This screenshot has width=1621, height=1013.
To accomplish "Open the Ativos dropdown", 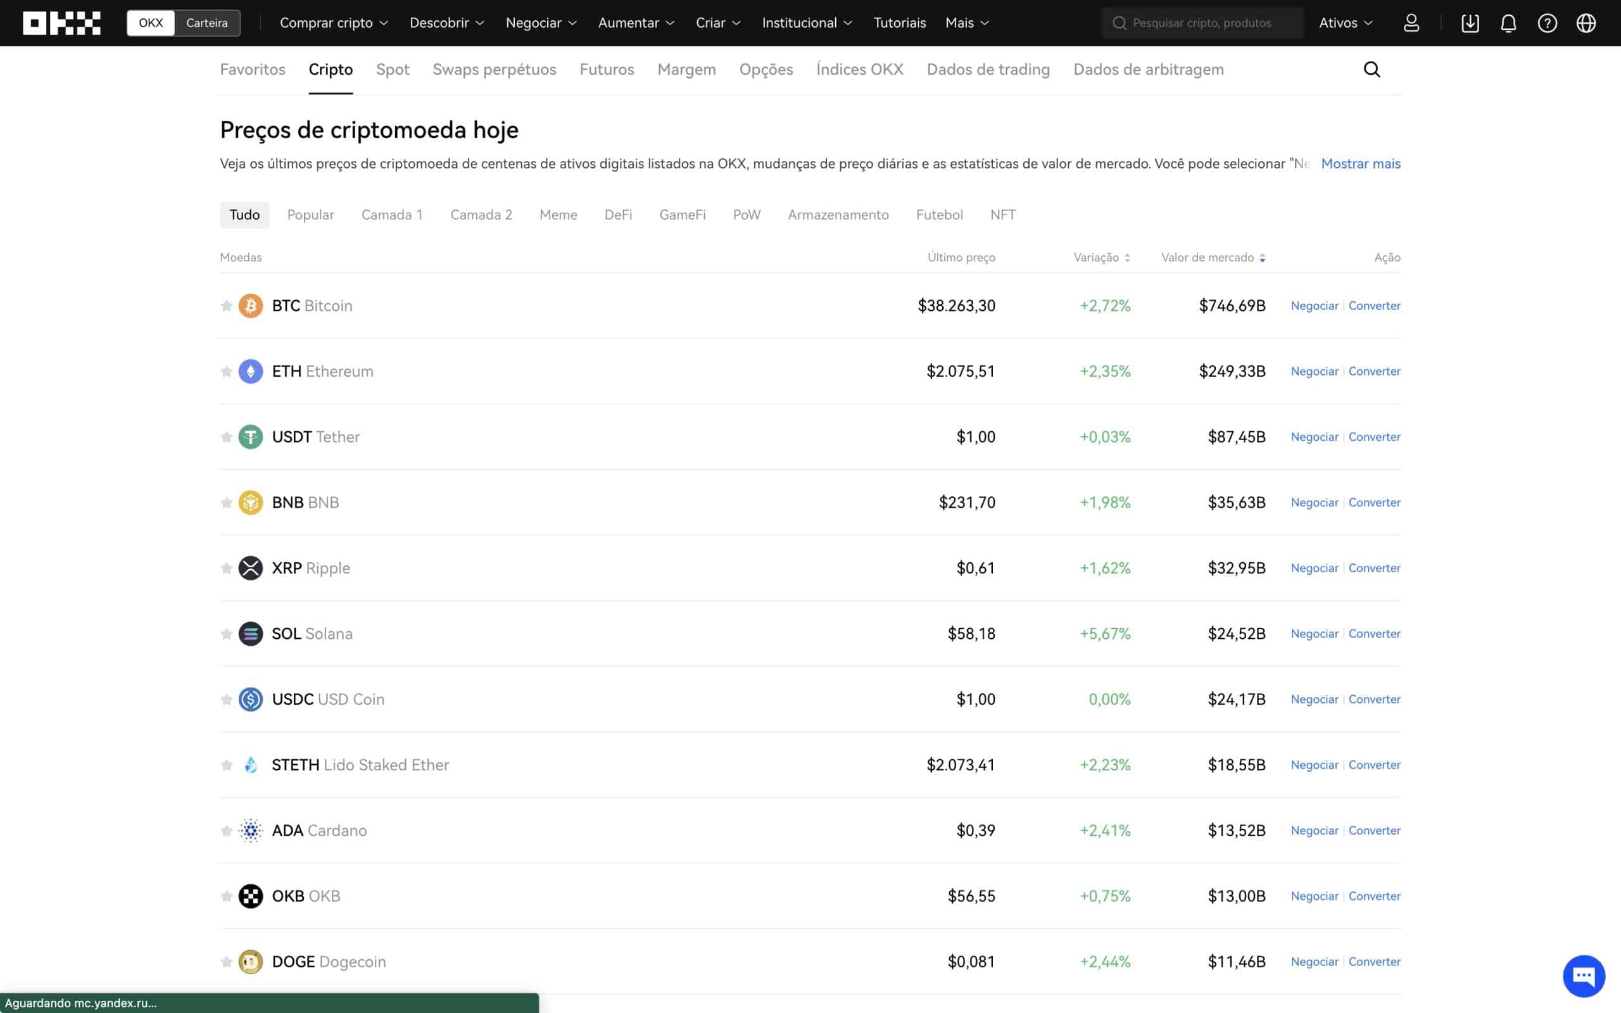I will pos(1346,23).
